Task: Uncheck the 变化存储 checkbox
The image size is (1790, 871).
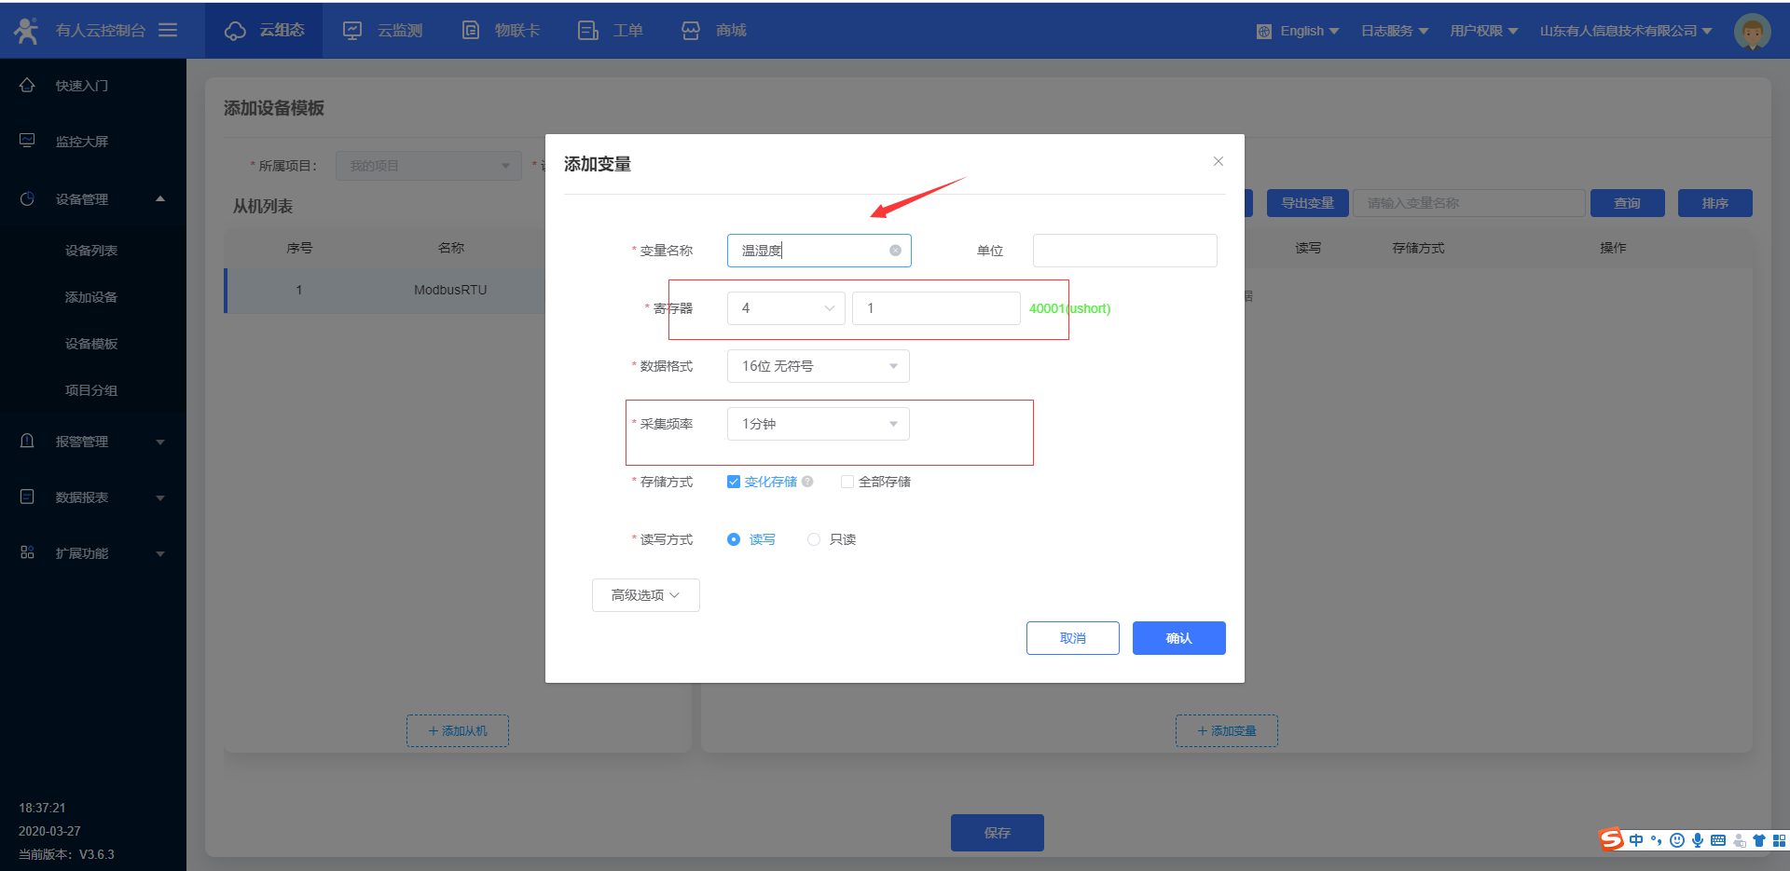Action: coord(734,482)
